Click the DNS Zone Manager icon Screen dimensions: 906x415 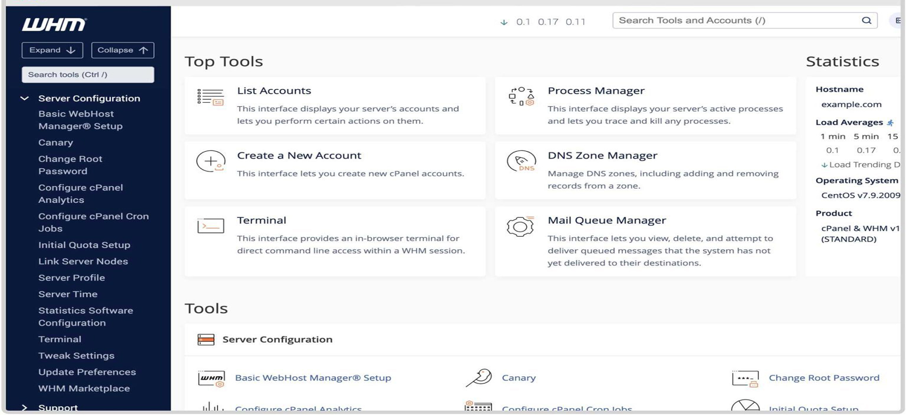pyautogui.click(x=521, y=161)
